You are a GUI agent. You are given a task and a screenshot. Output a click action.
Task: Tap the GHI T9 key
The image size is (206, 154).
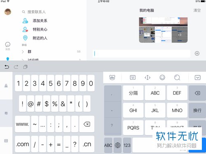(133, 110)
